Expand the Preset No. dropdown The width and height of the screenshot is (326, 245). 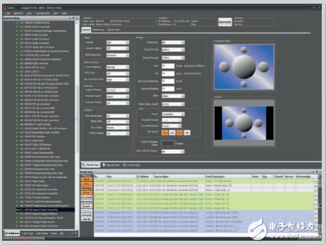click(x=172, y=42)
